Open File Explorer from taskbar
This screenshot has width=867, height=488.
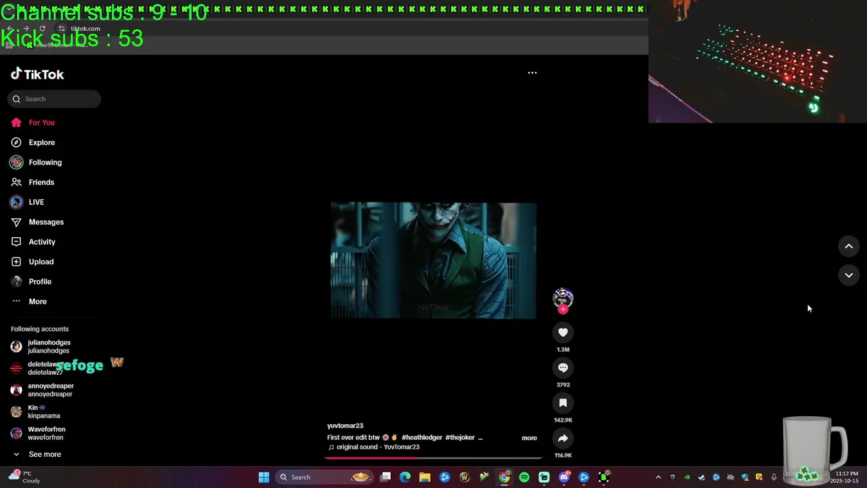[425, 477]
